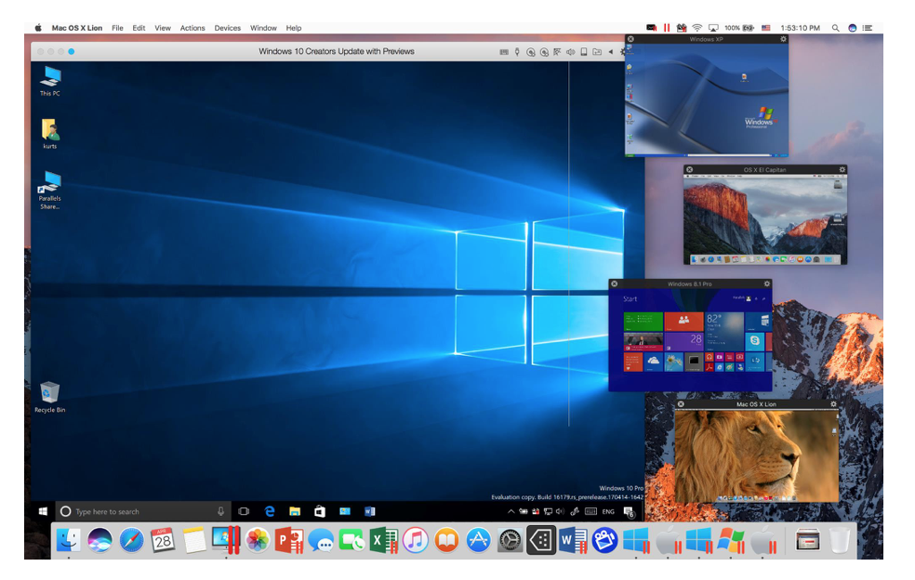Open the File menu
The height and width of the screenshot is (580, 915).
click(x=117, y=28)
